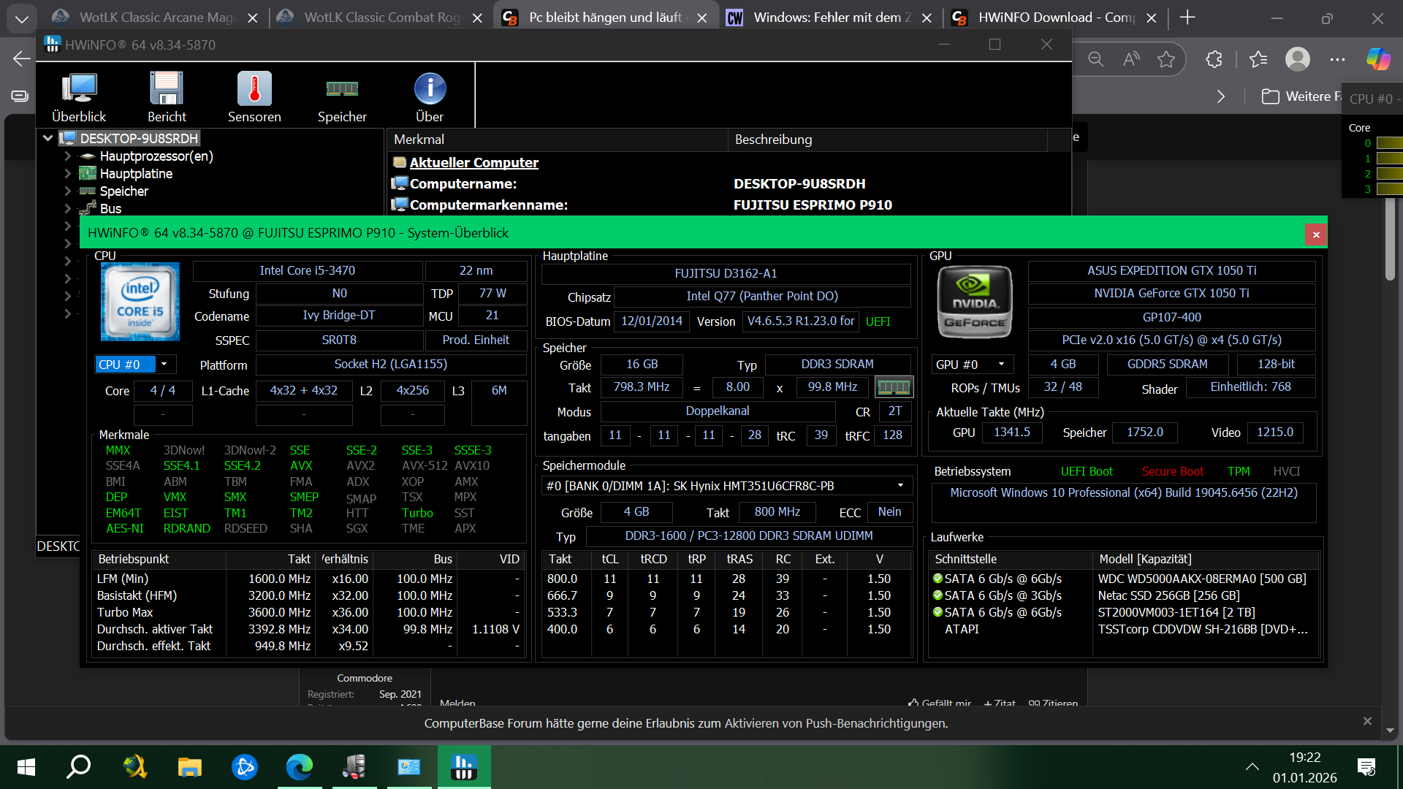The width and height of the screenshot is (1403, 789).
Task: Open the CPU #0 selector dropdown
Action: click(x=164, y=364)
